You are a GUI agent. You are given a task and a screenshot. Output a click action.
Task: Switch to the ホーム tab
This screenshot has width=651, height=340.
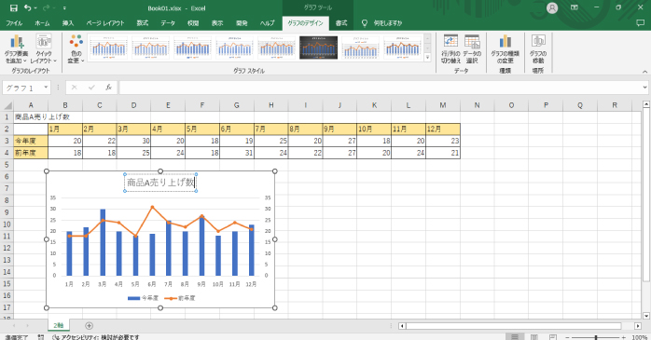pos(42,23)
